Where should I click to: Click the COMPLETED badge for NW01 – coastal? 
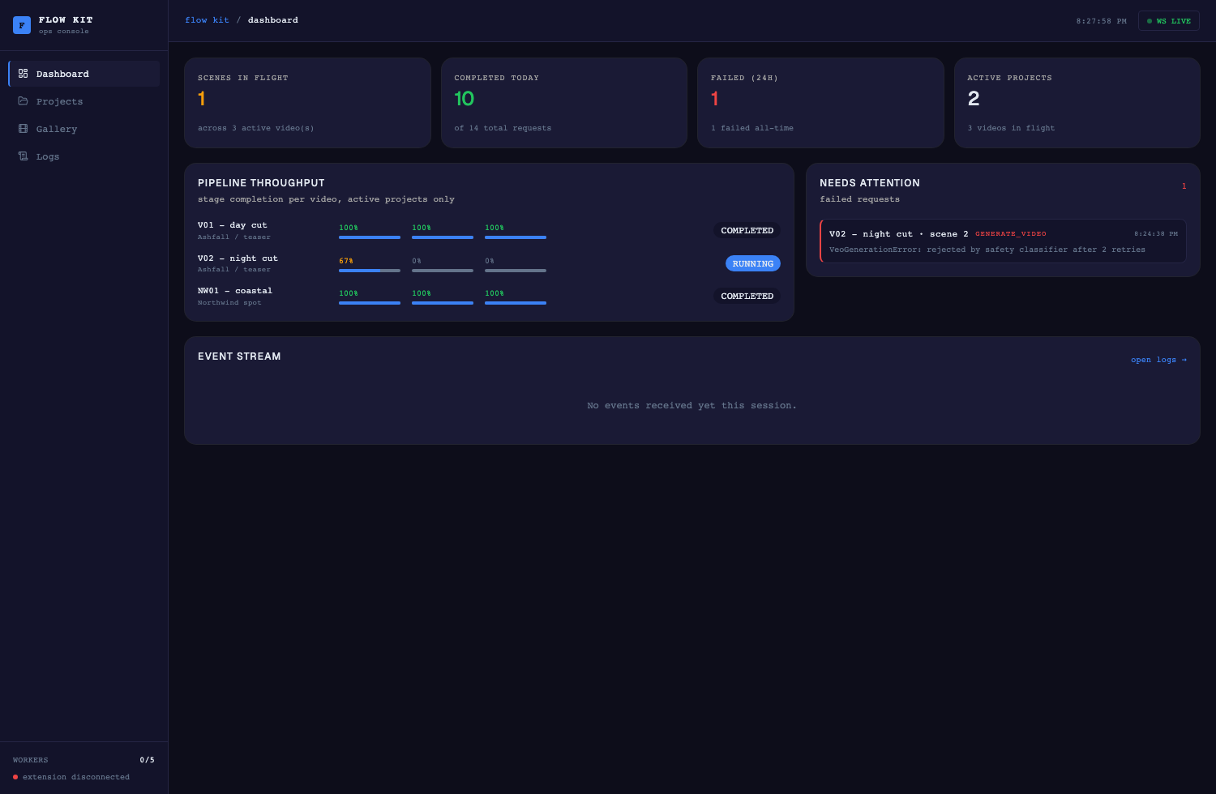click(747, 297)
